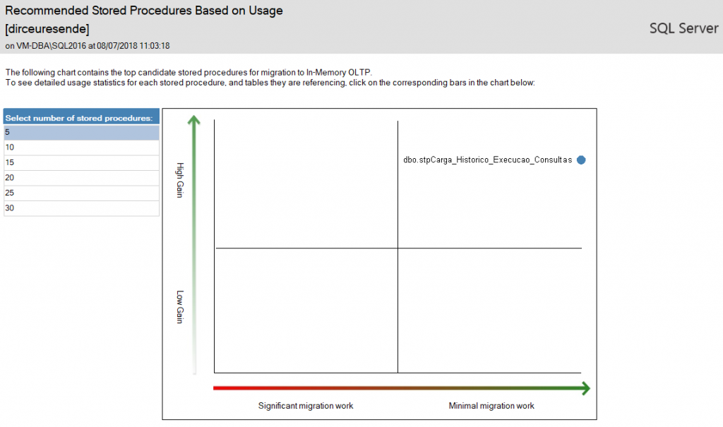Click the green migration work arrow head
This screenshot has height=427, width=723.
585,388
